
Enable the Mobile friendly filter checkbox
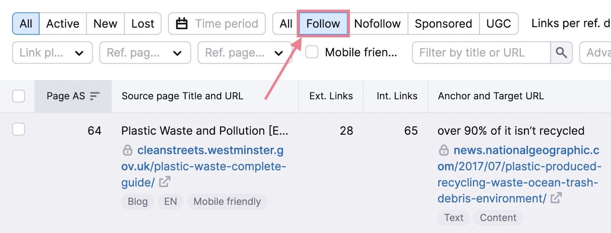pyautogui.click(x=312, y=53)
